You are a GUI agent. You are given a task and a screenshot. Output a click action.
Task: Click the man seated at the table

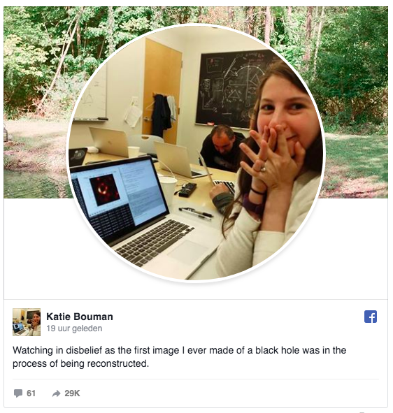(222, 147)
